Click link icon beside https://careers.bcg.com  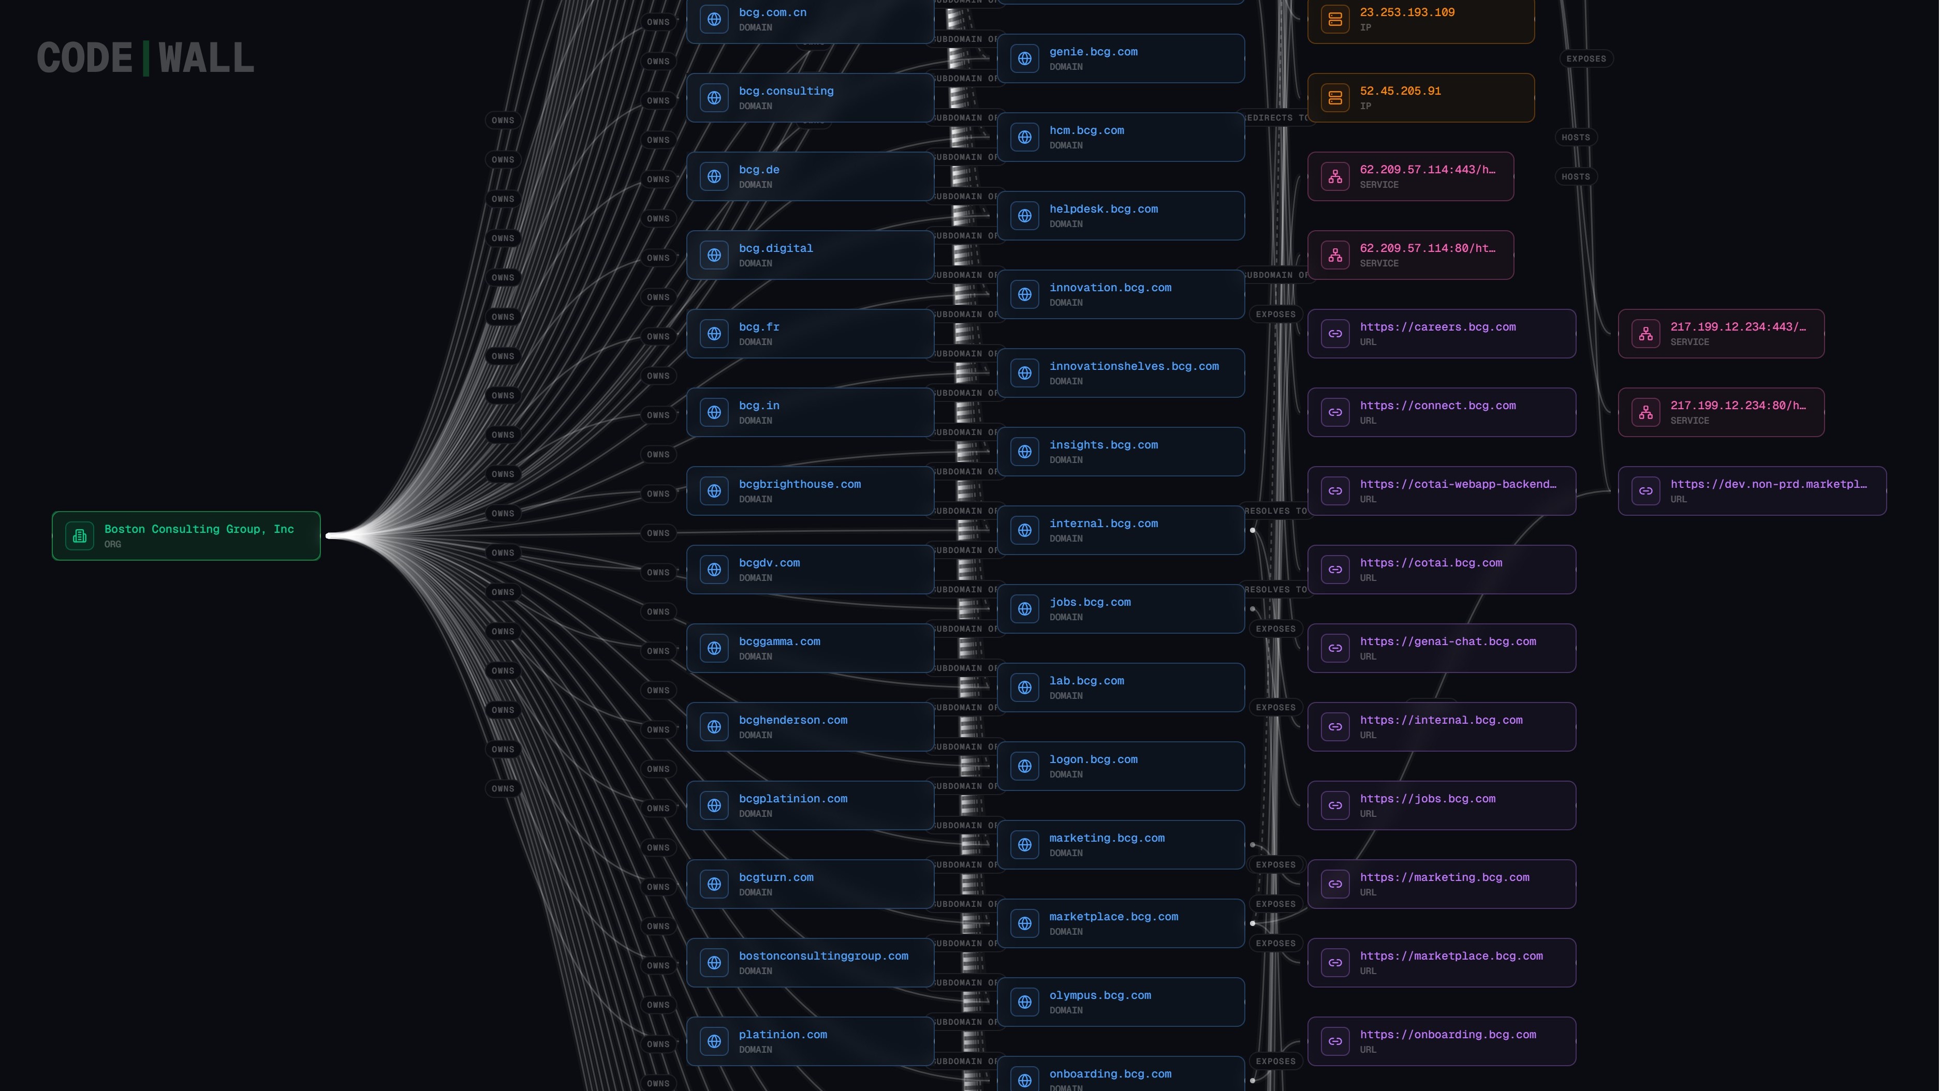point(1335,334)
